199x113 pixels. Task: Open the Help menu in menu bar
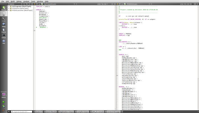(x=47, y=1)
